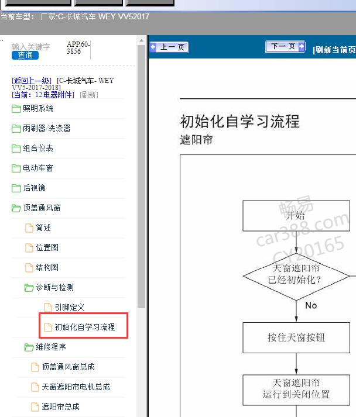
Task: Click page icon beside 结构图
Action: [29, 267]
